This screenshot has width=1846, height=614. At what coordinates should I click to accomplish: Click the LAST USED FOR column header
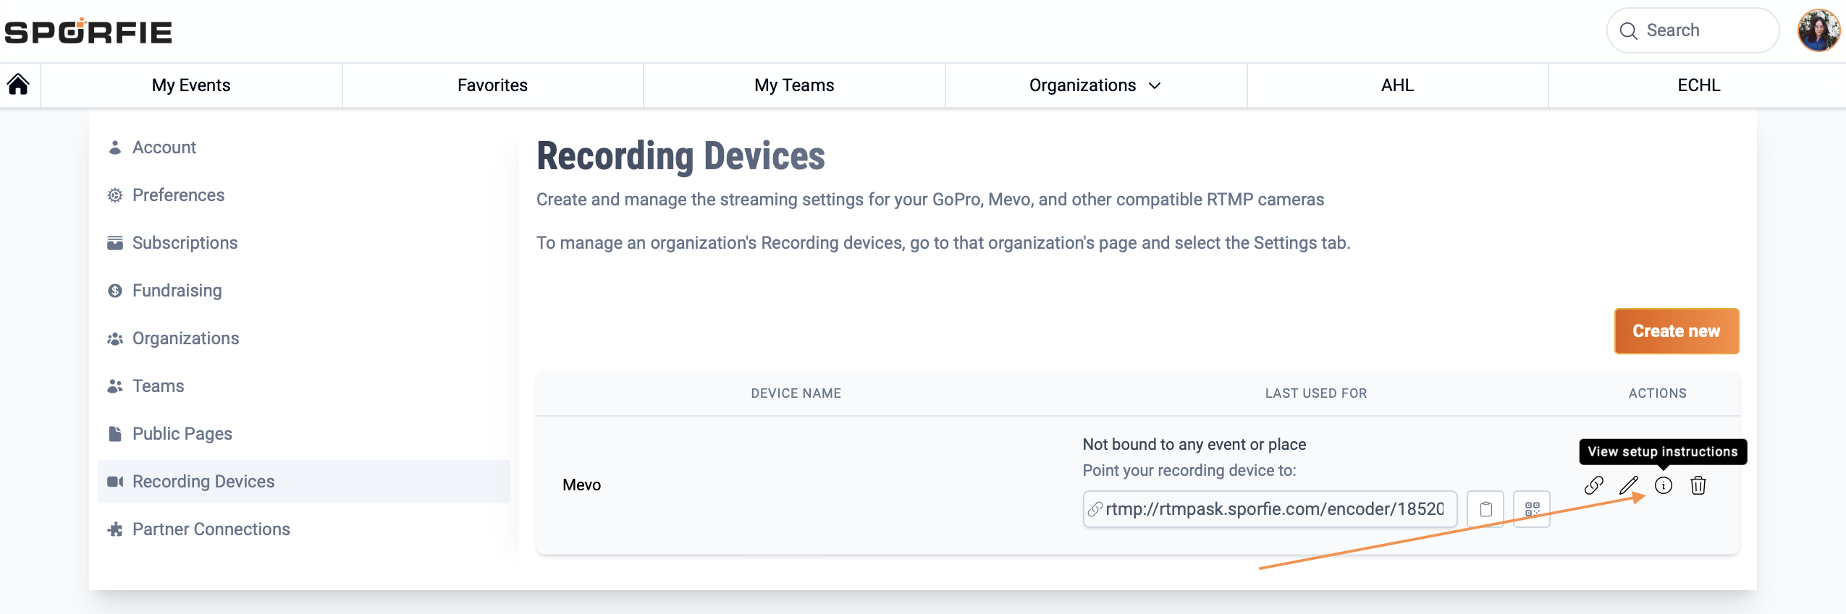(x=1316, y=393)
